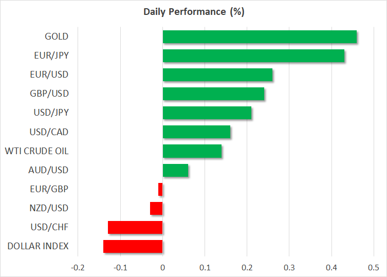
Task: Select the green GOLD bar
Action: point(260,37)
